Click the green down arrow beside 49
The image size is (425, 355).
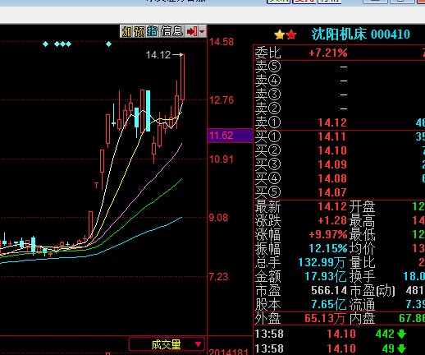click(x=401, y=348)
